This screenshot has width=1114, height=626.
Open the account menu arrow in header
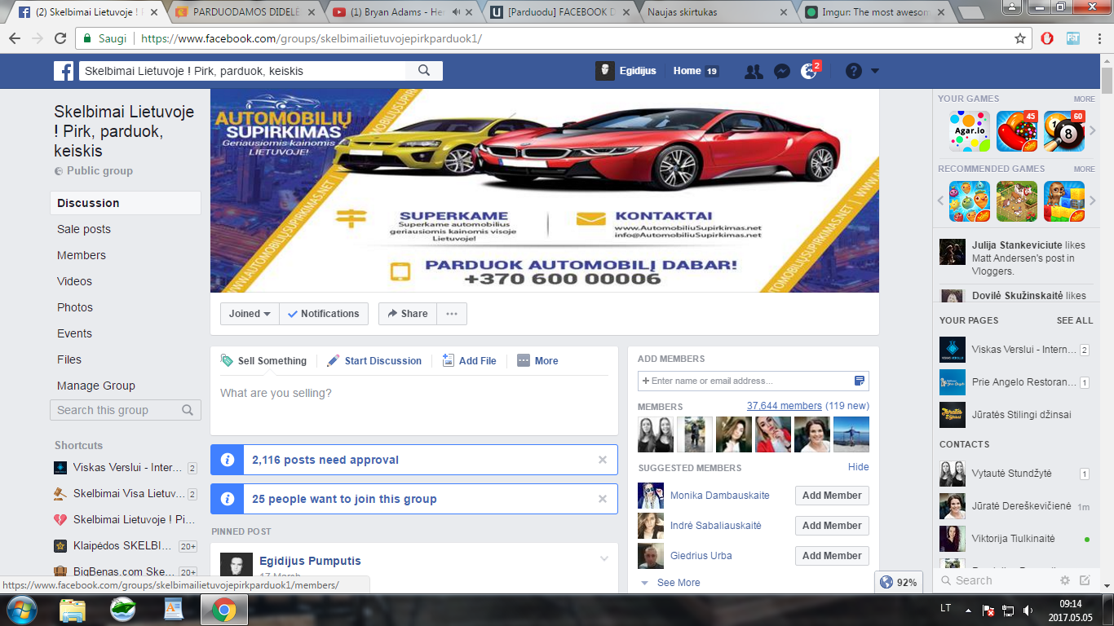[x=875, y=71]
